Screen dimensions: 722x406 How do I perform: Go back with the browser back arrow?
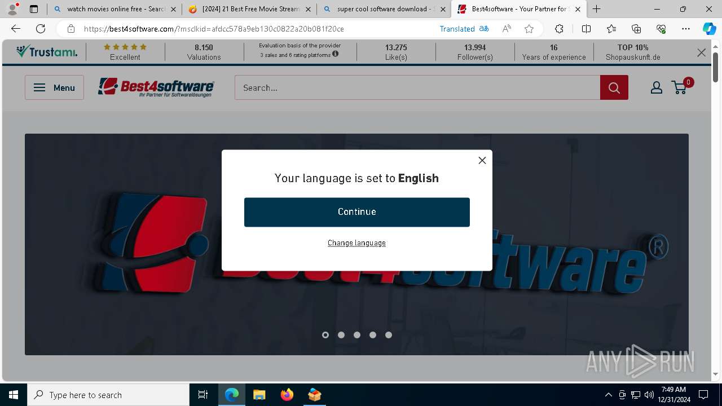point(16,29)
